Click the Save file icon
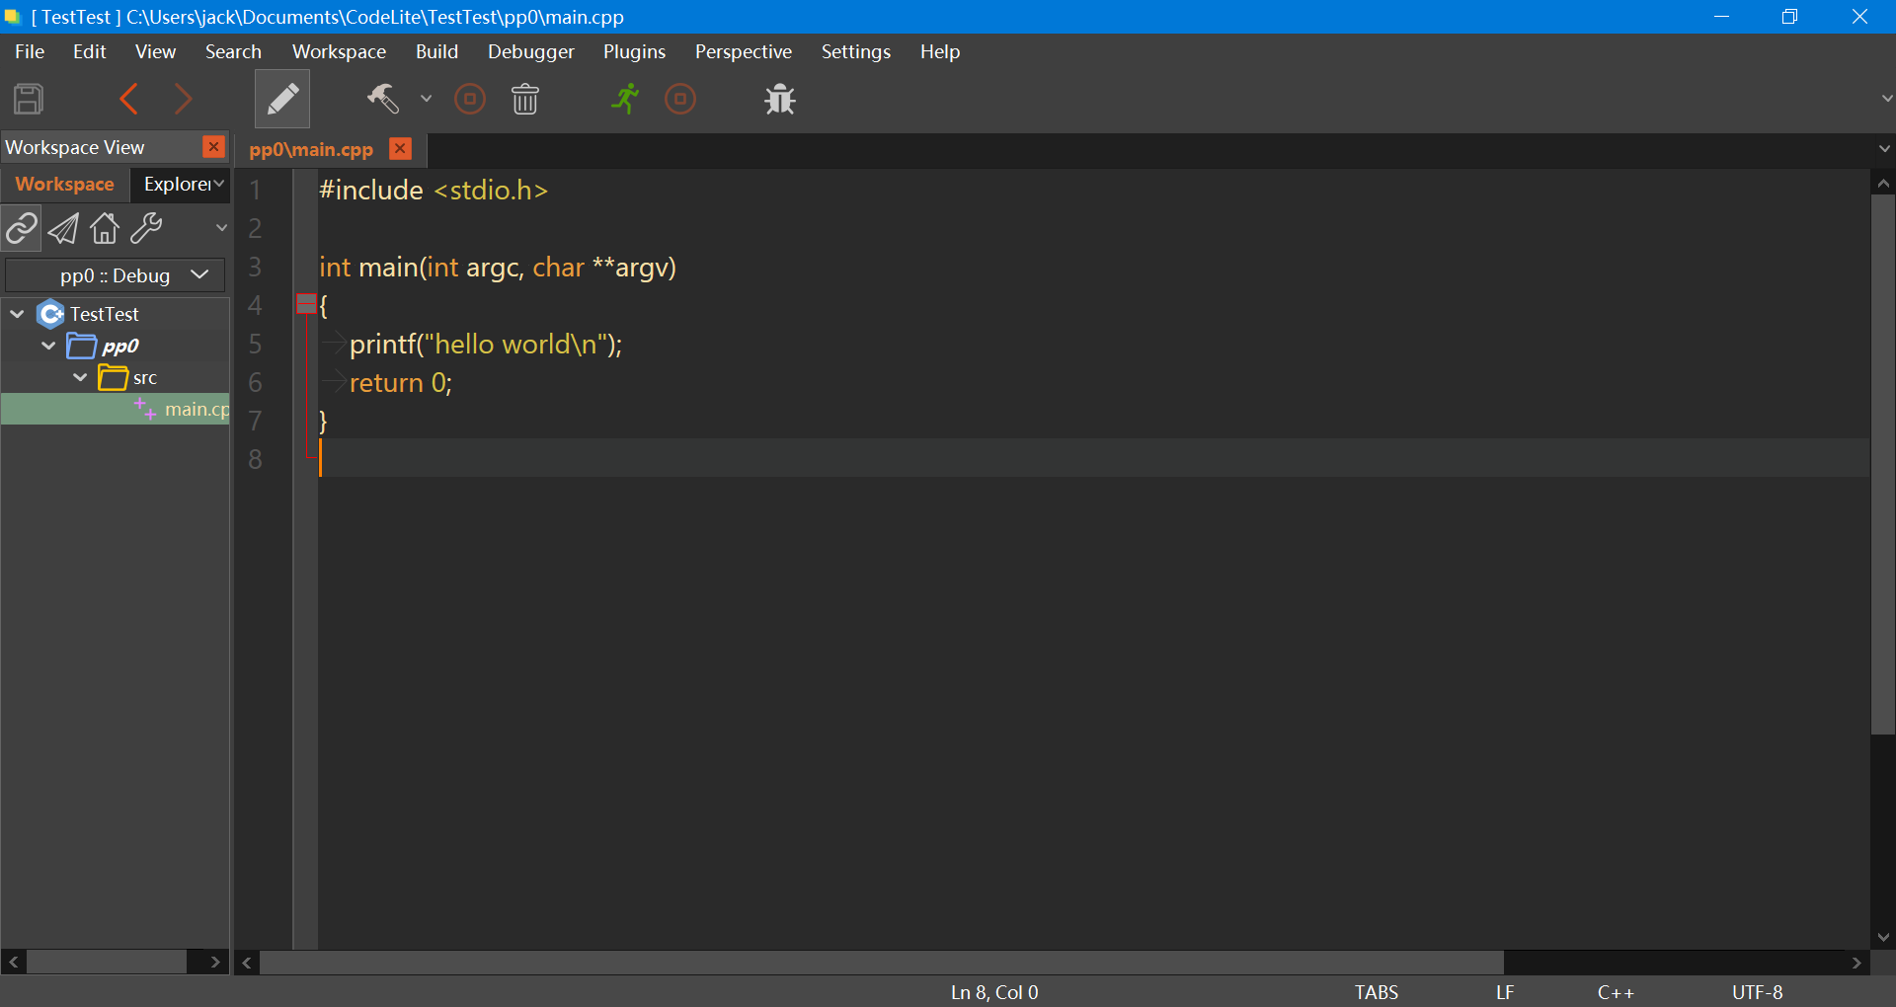The width and height of the screenshot is (1896, 1007). [x=29, y=99]
